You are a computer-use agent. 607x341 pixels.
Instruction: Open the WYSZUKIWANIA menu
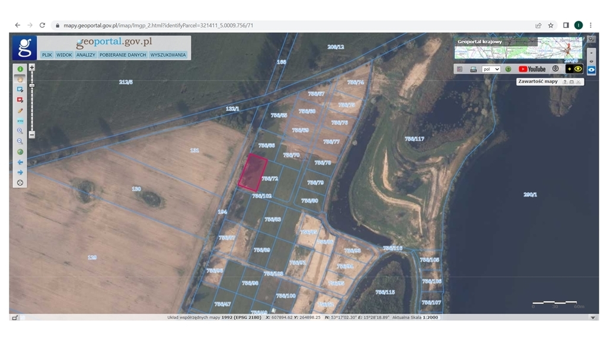168,55
